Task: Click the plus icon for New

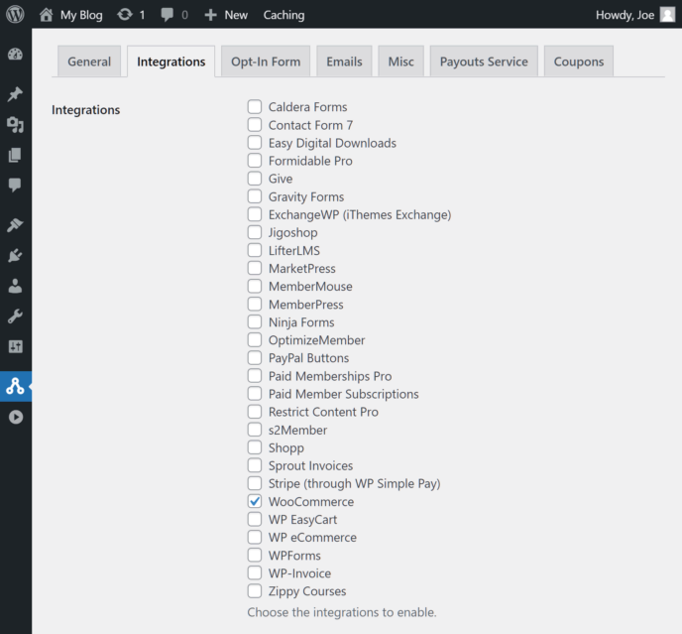Action: tap(210, 15)
